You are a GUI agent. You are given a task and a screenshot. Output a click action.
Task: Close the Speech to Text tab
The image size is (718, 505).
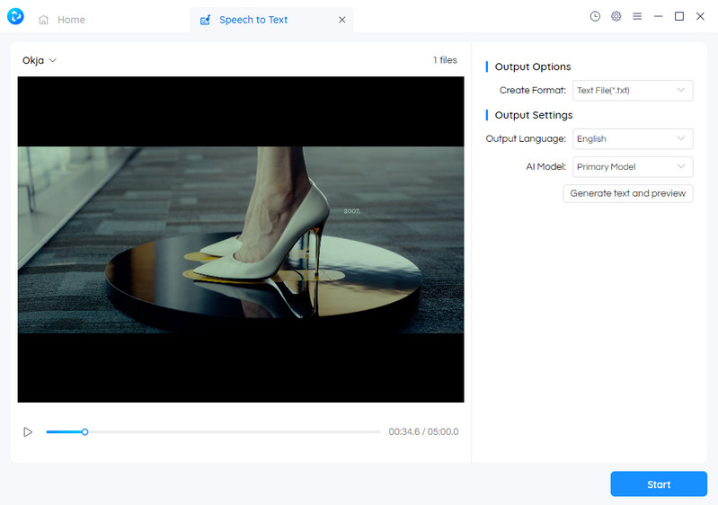point(342,20)
